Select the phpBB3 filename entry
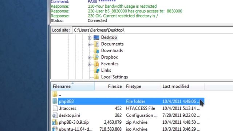The image size is (233, 131). 66,102
